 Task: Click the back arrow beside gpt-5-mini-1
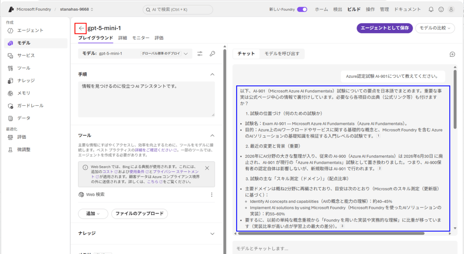(x=81, y=28)
